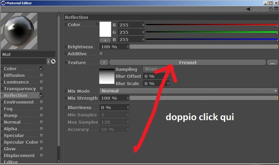This screenshot has height=165, width=279.
Task: Click the three dots texture browse button
Action: click(x=272, y=63)
